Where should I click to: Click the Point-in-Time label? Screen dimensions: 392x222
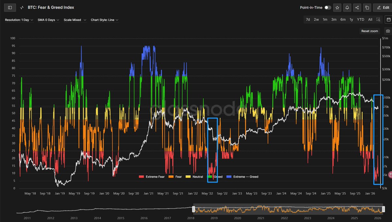pyautogui.click(x=311, y=8)
